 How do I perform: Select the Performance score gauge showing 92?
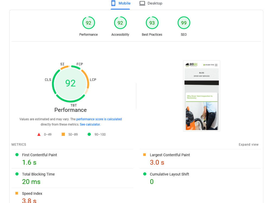click(x=88, y=23)
